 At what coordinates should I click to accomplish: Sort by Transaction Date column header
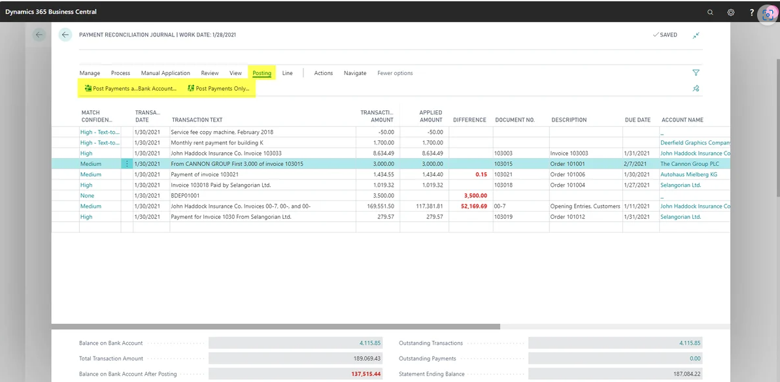tap(148, 116)
